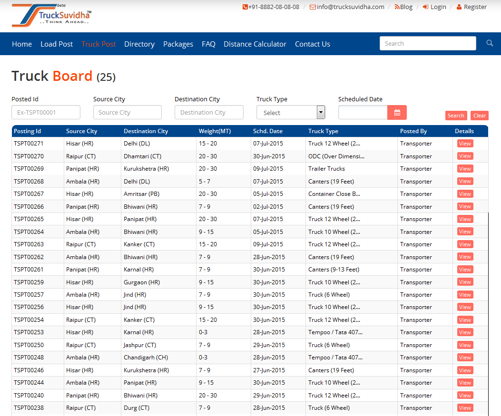Click the Source City filter field
501x416 pixels.
click(x=127, y=113)
